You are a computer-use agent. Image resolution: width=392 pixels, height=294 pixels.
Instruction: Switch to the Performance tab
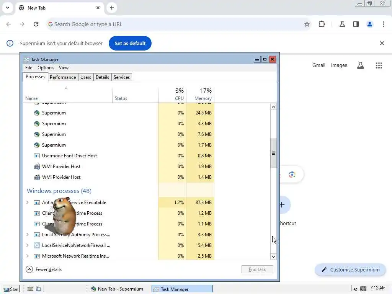[63, 77]
